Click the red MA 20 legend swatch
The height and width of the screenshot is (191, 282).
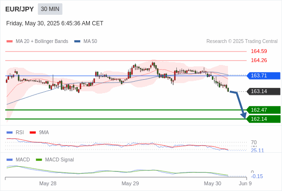tap(10, 42)
